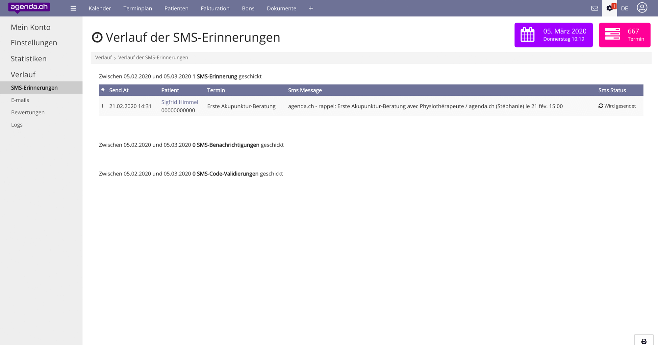The width and height of the screenshot is (658, 345).
Task: Select E-mails in the Verlauf sidebar
Action: coord(20,100)
